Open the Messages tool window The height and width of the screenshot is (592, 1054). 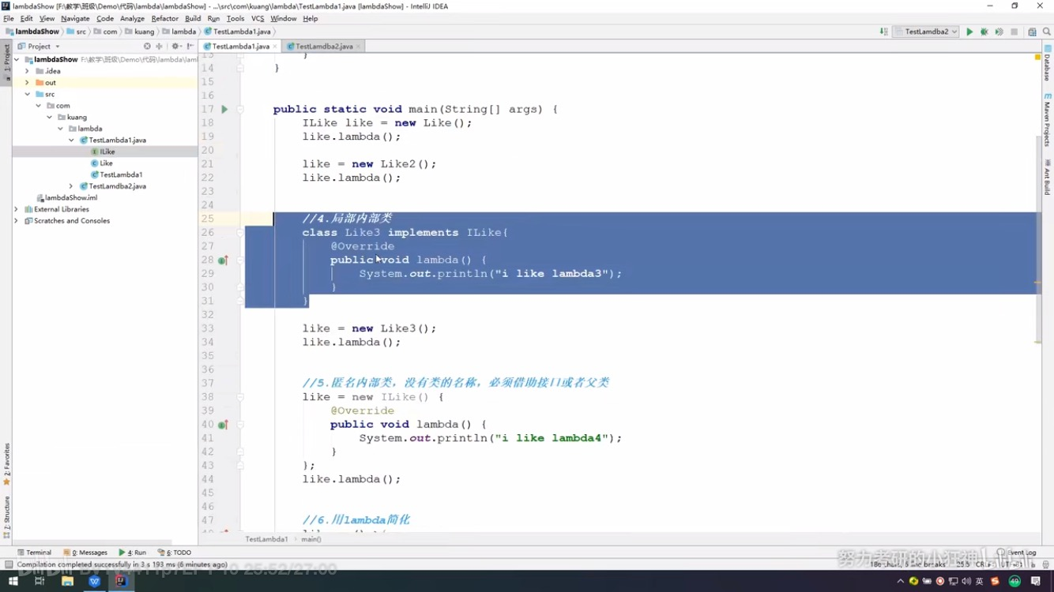tap(86, 553)
